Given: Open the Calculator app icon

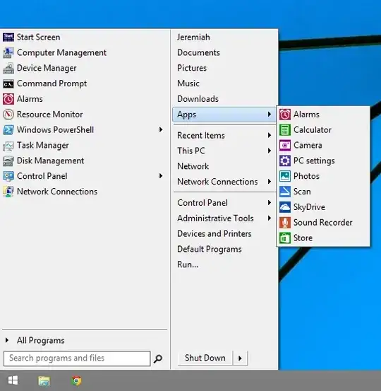Looking at the screenshot, I should coord(285,130).
